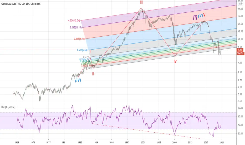Click the 1(5.29) Fibonacci level label
Viewport: 245px width, 145px height.
coord(86,57)
